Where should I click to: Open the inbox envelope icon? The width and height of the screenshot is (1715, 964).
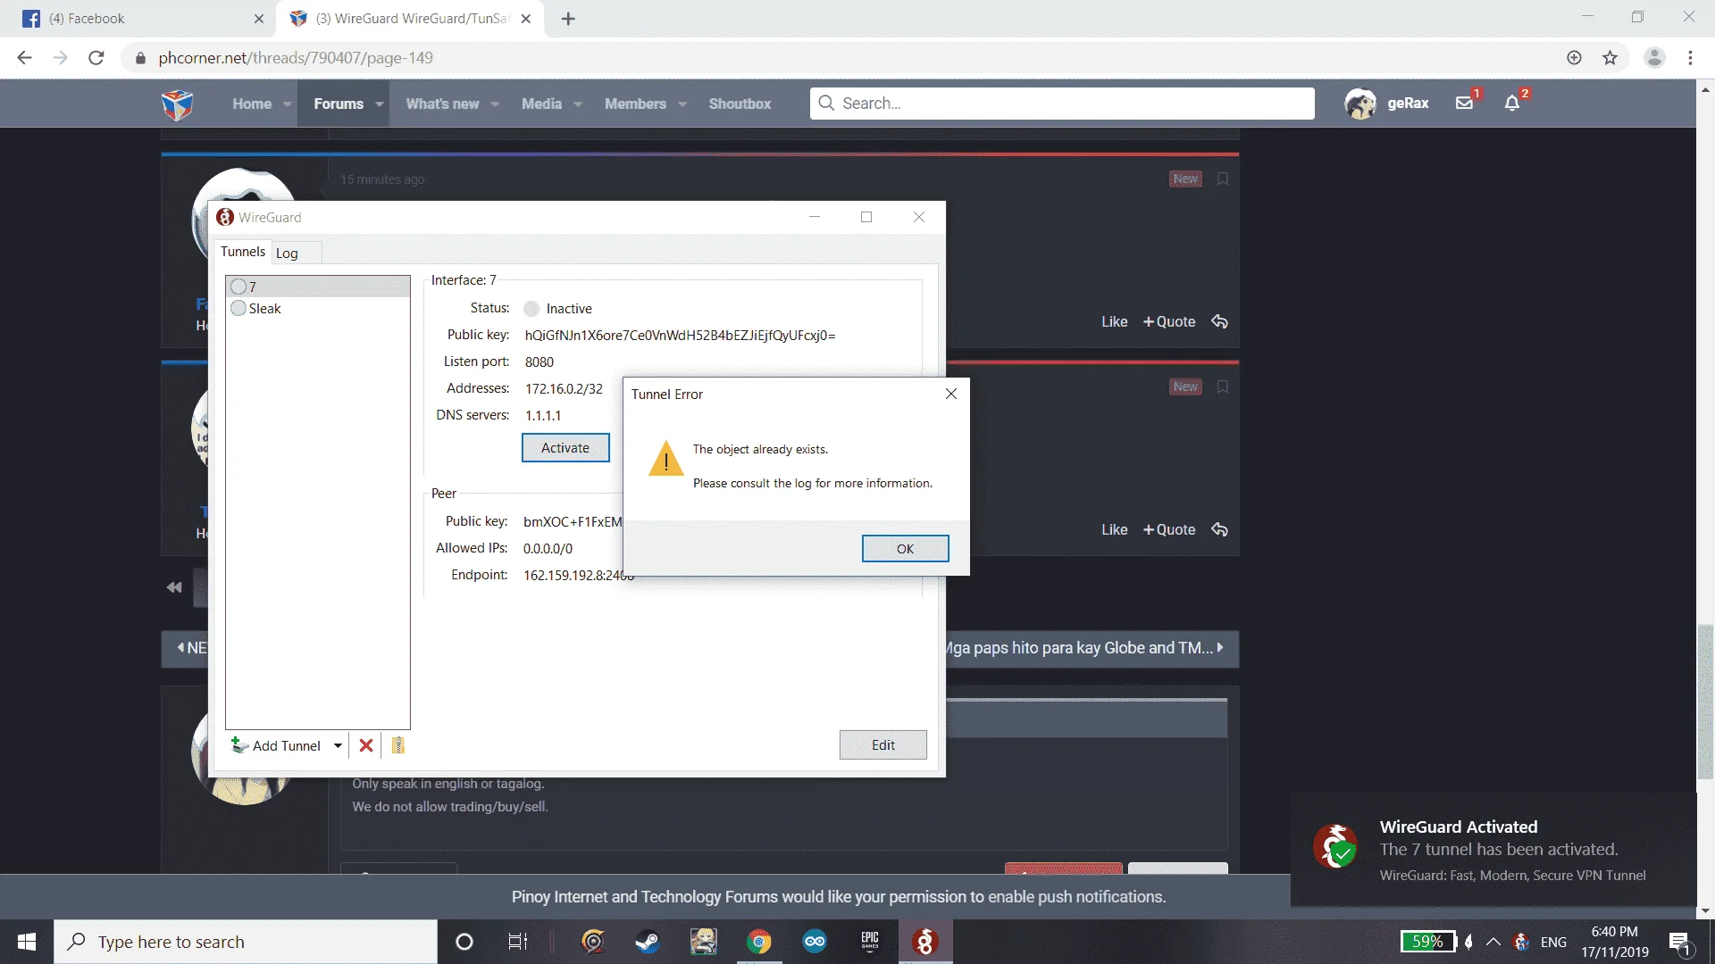coord(1464,103)
